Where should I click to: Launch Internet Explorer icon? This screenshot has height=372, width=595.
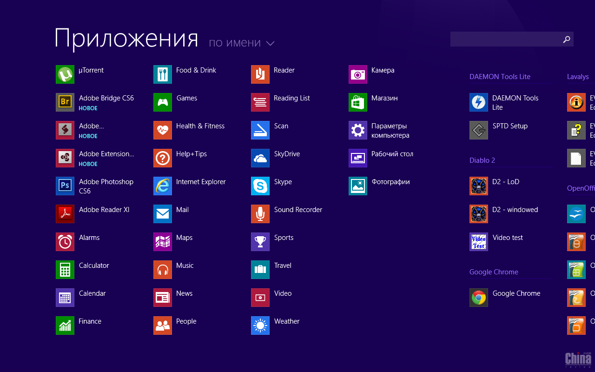tap(163, 186)
